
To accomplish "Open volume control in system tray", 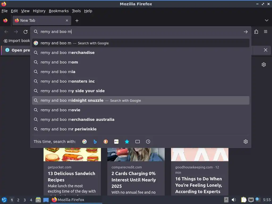I will (234, 200).
